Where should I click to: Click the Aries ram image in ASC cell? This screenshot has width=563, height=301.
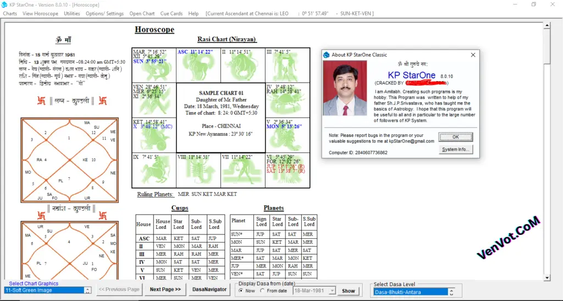(197, 67)
